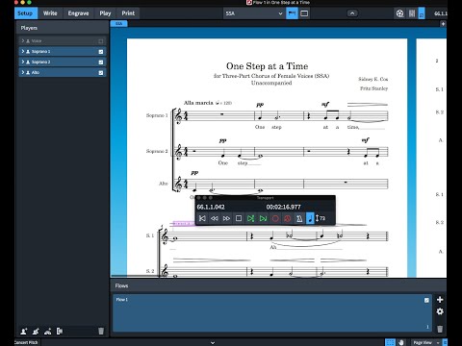Image resolution: width=462 pixels, height=346 pixels.
Task: Click the composer name Fritz Stanley
Action: (x=373, y=88)
